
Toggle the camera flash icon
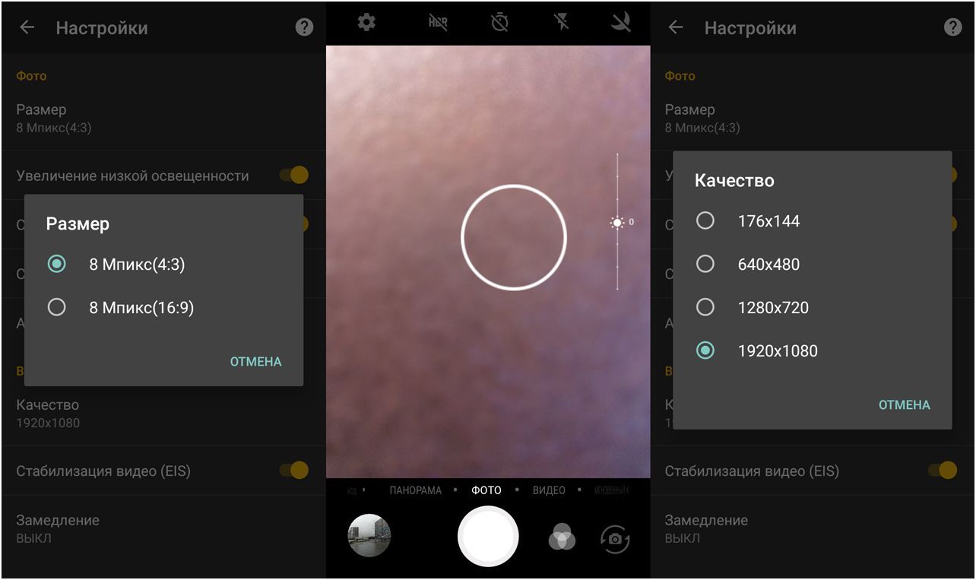pyautogui.click(x=562, y=22)
